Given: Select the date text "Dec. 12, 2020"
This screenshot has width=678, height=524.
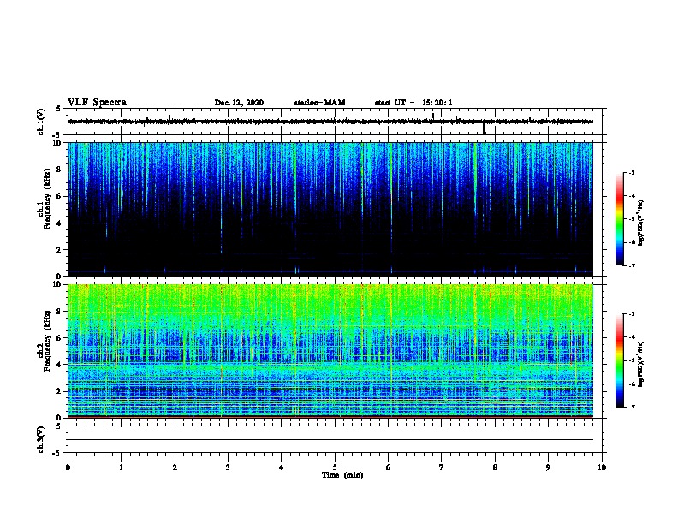Looking at the screenshot, I should coord(239,103).
